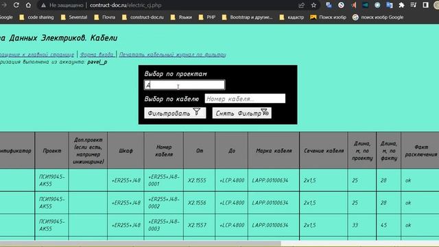Image resolution: width=439 pixels, height=247 pixels.
Task: Click the forward navigation arrow
Action: point(4,5)
